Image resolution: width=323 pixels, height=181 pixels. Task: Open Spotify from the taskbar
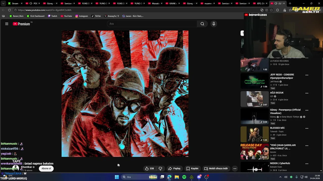point(184,177)
